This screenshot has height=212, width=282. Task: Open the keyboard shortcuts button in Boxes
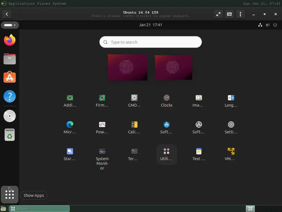pyautogui.click(x=229, y=14)
